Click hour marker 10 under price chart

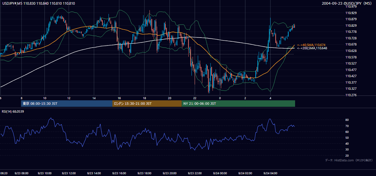point(44,98)
